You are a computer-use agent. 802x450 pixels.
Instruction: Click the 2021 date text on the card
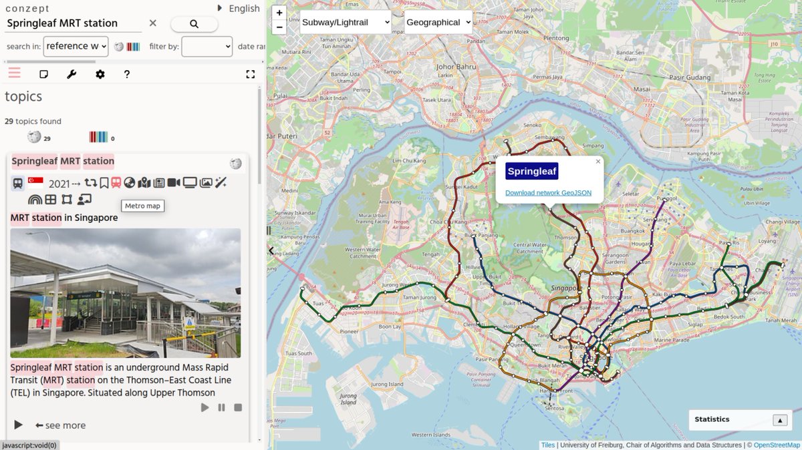(59, 184)
